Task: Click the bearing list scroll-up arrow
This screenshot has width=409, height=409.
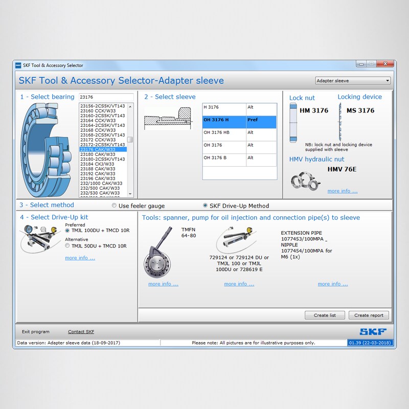Action: point(130,106)
